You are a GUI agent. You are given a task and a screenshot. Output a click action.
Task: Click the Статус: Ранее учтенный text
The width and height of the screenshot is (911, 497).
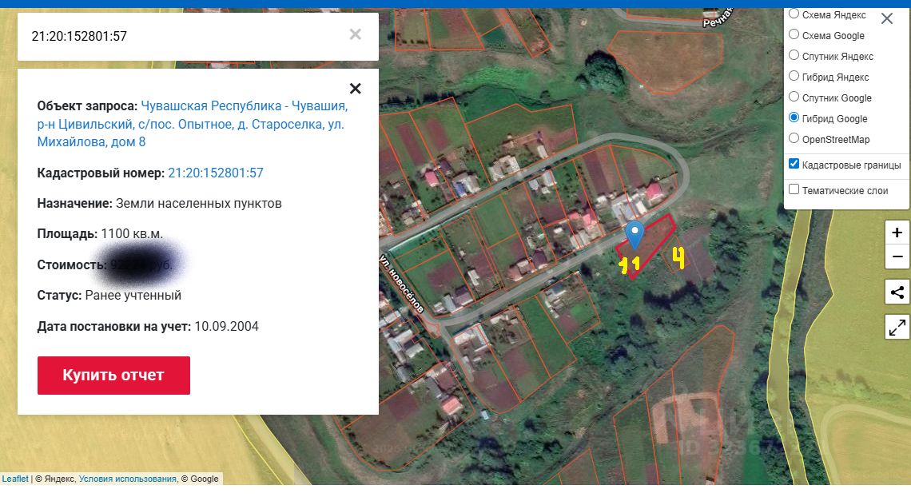pyautogui.click(x=109, y=295)
